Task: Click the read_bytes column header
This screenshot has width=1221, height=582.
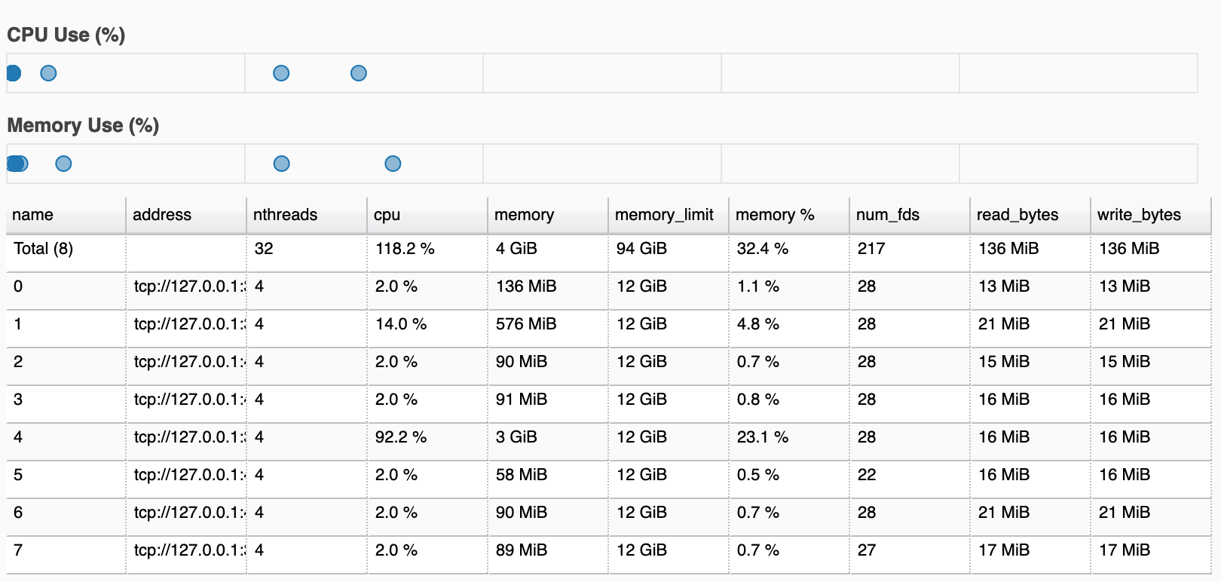Action: (x=1017, y=215)
